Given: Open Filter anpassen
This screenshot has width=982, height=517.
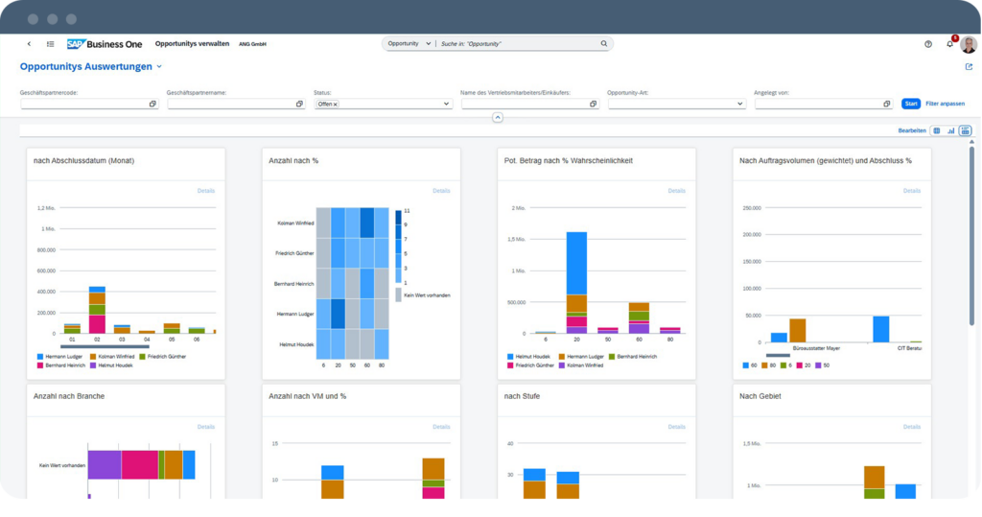Looking at the screenshot, I should pyautogui.click(x=945, y=104).
